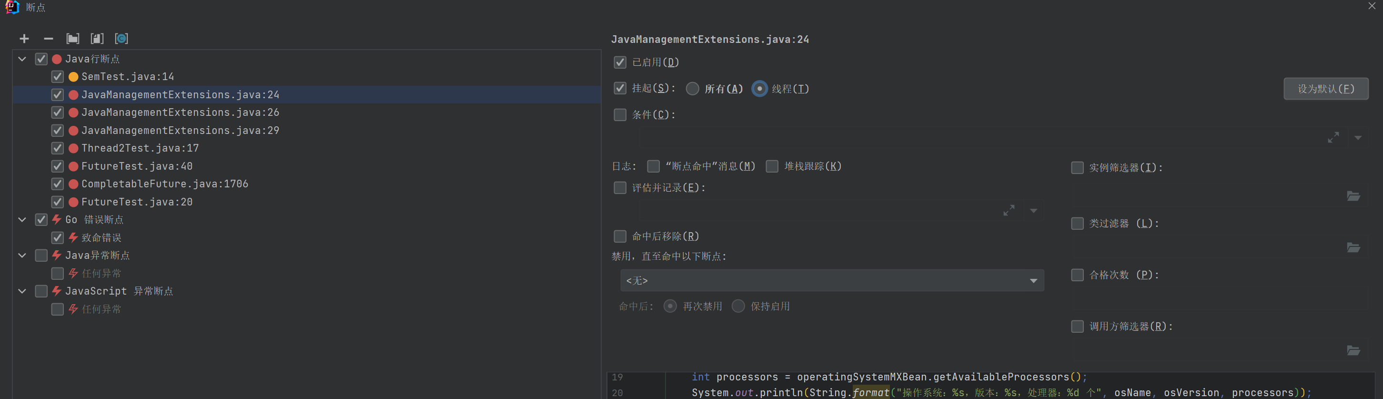
Task: Toggle group by file icon
Action: [97, 39]
